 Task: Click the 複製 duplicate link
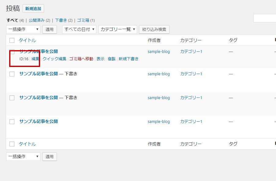coord(111,59)
